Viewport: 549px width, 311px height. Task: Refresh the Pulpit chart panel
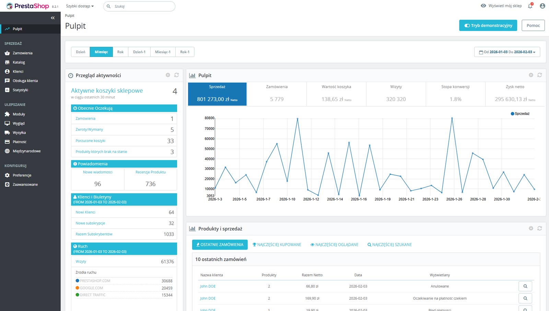coord(539,75)
